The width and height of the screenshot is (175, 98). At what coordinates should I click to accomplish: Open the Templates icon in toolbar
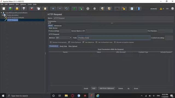(x=10, y=8)
